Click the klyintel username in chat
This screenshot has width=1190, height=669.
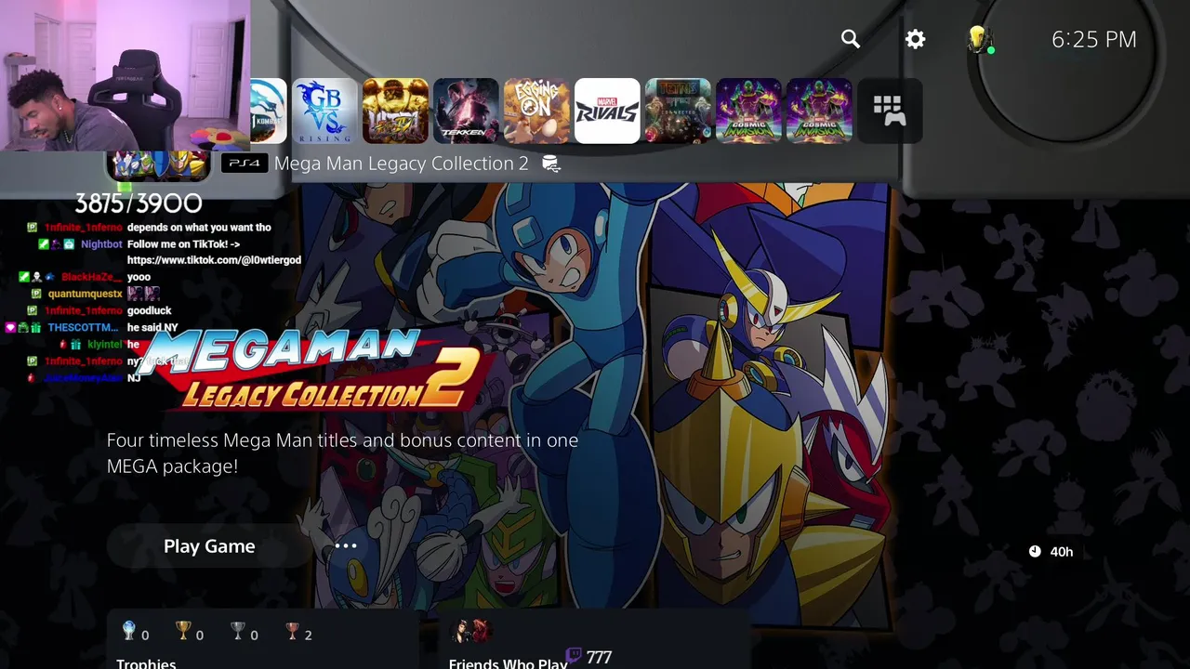point(105,344)
